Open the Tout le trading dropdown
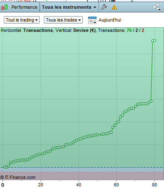Viewport: 164px width, 188px height. [x=22, y=20]
